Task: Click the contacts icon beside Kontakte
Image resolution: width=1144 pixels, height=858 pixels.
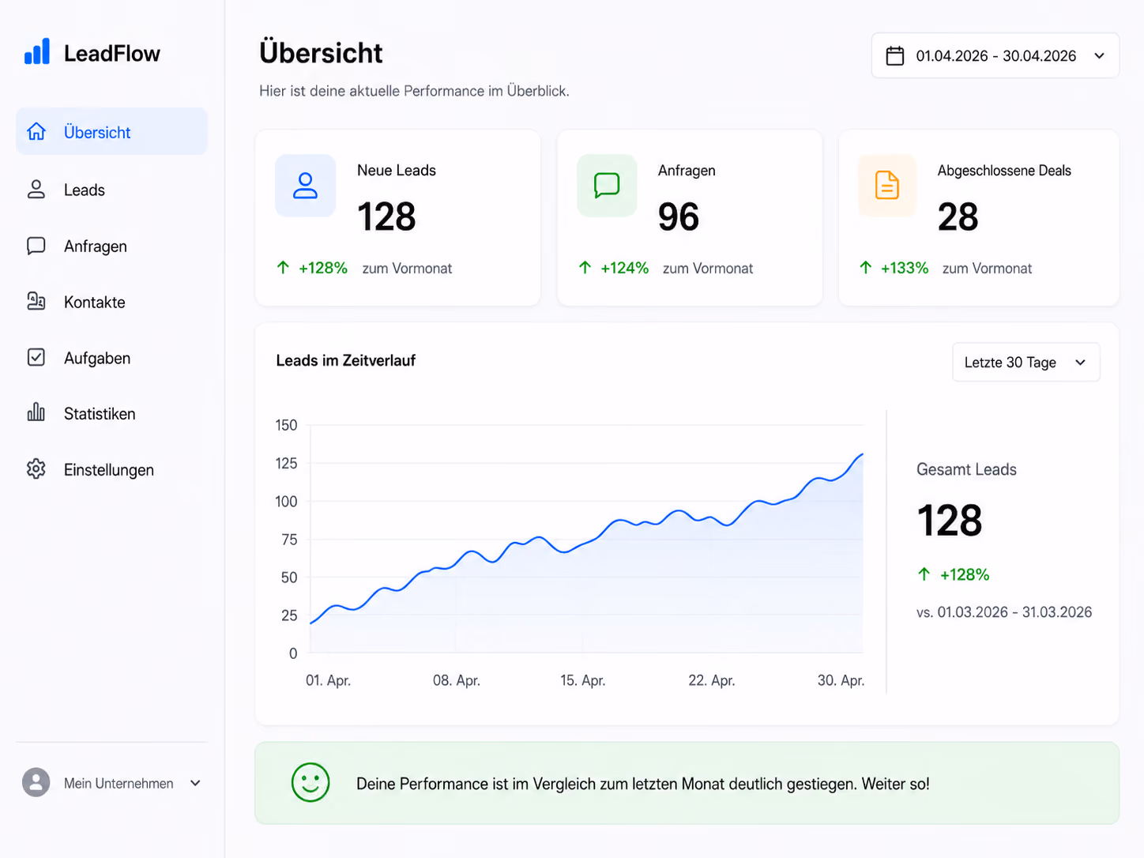Action: tap(36, 301)
